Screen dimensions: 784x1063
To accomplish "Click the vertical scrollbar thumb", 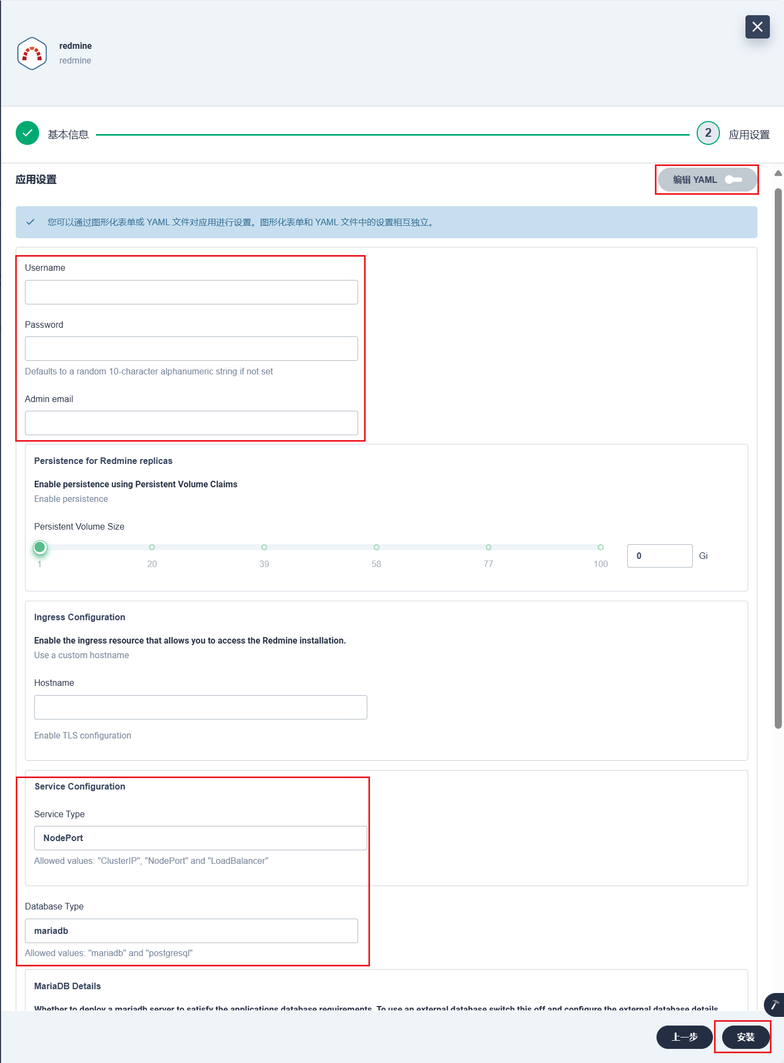I will click(x=778, y=459).
